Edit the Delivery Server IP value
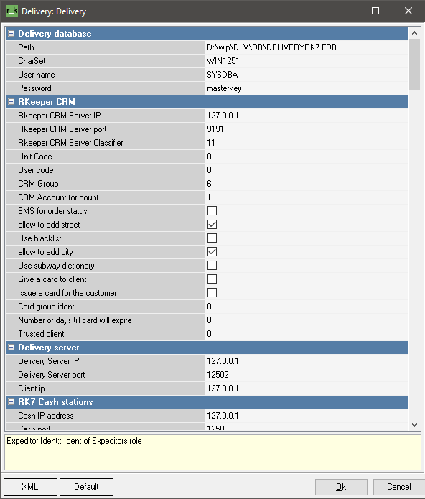Screen dimensions: 425x499 pyautogui.click(x=306, y=361)
